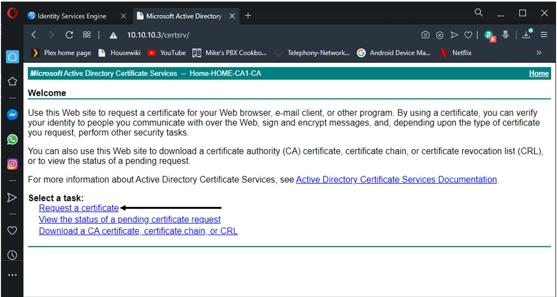
Task: Click the 'Select a task:' label
Action: point(56,198)
